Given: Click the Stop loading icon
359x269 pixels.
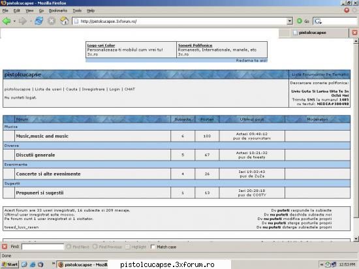Looking at the screenshot, I should (x=52, y=21).
